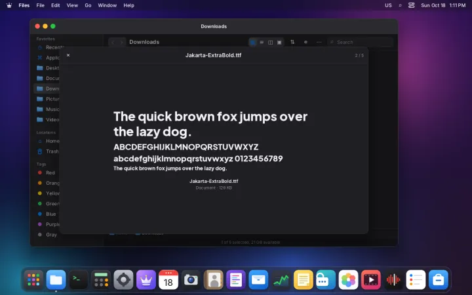472x295 pixels.
Task: Open the Window menu
Action: point(107,5)
